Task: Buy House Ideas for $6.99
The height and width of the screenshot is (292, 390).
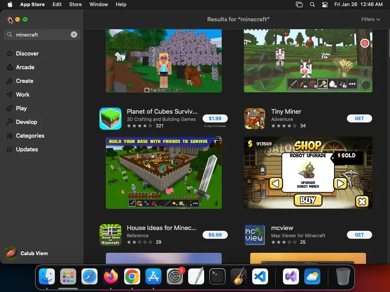Action: coord(215,235)
